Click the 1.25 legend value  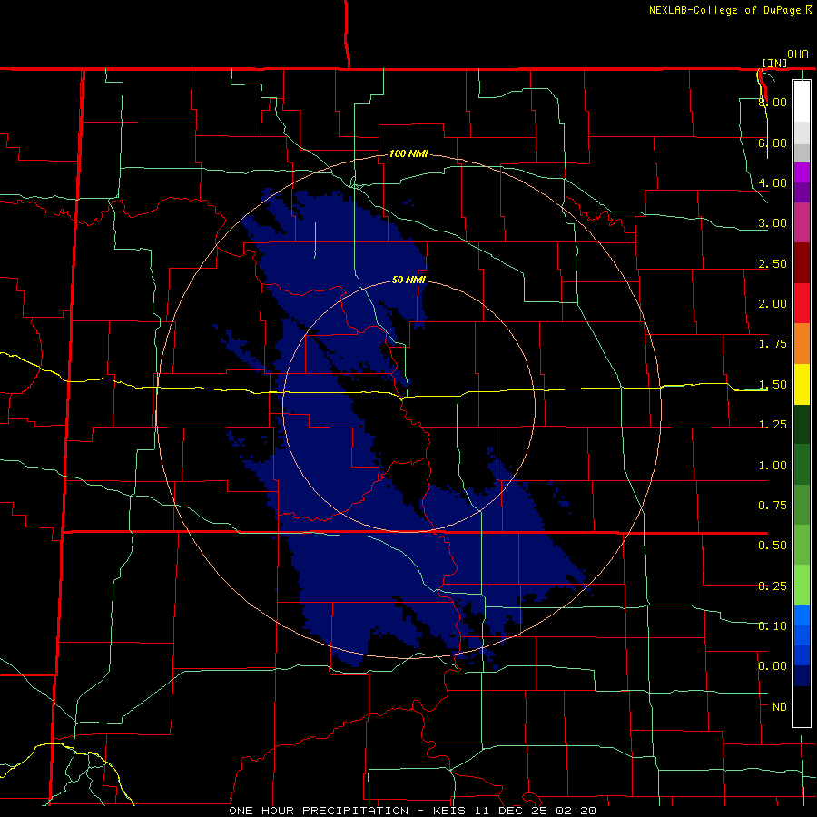pyautogui.click(x=773, y=425)
